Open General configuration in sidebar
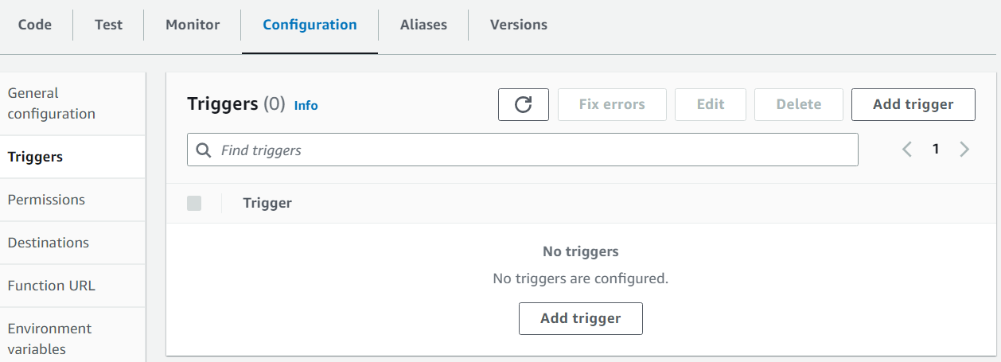This screenshot has height=362, width=1001. [52, 103]
